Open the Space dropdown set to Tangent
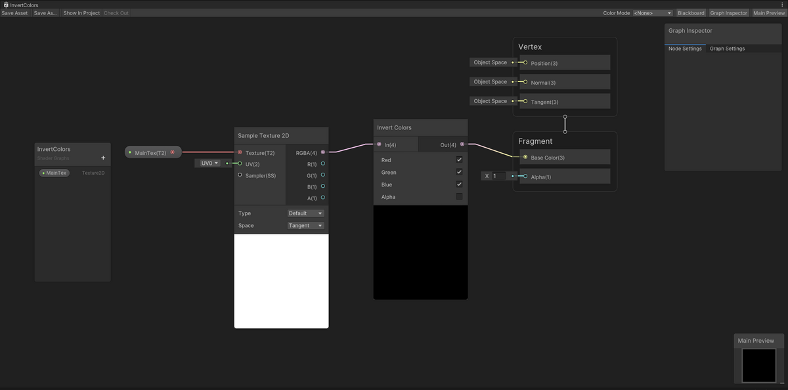The width and height of the screenshot is (788, 390). [306, 226]
